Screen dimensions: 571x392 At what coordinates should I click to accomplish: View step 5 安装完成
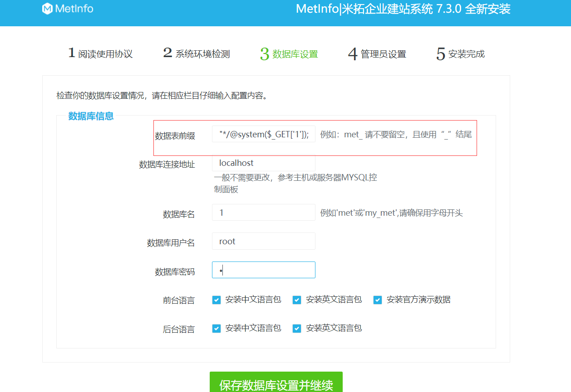(x=459, y=53)
